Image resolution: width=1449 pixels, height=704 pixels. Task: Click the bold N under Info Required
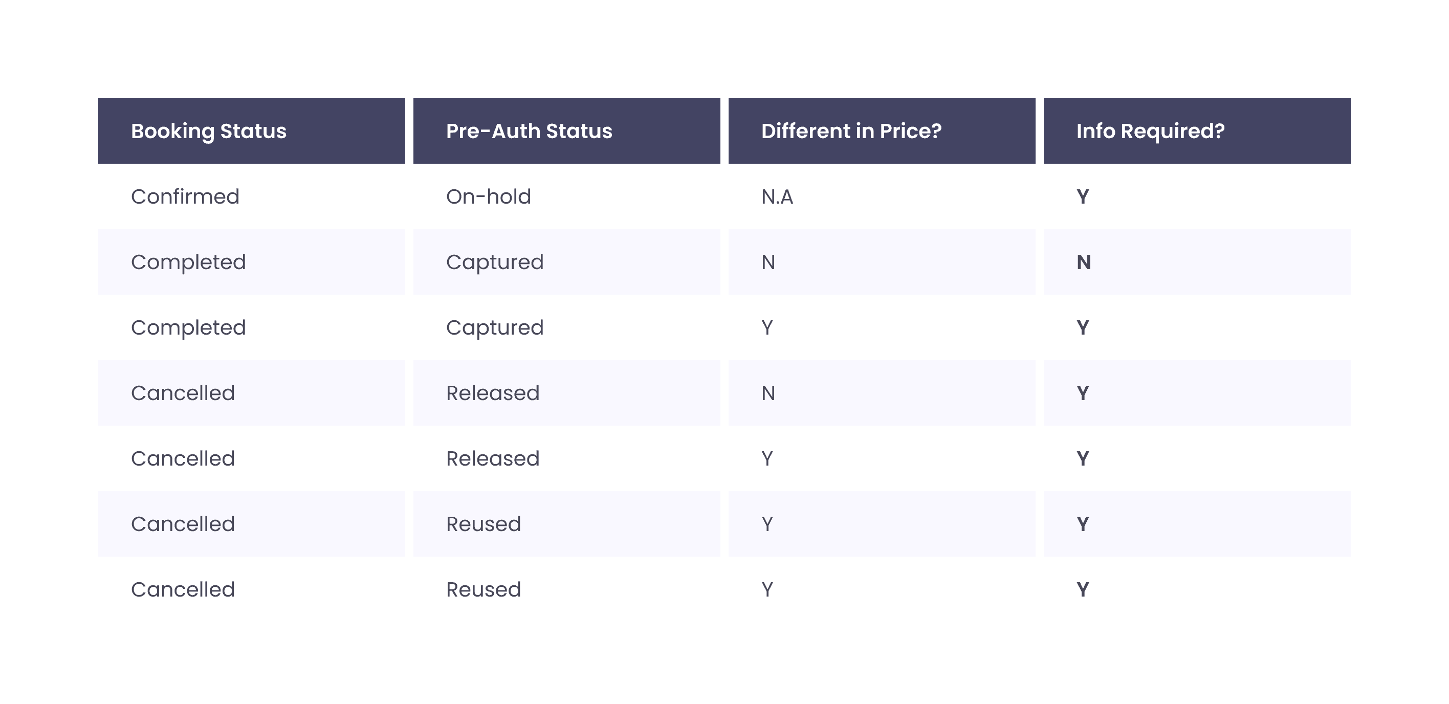(1083, 262)
